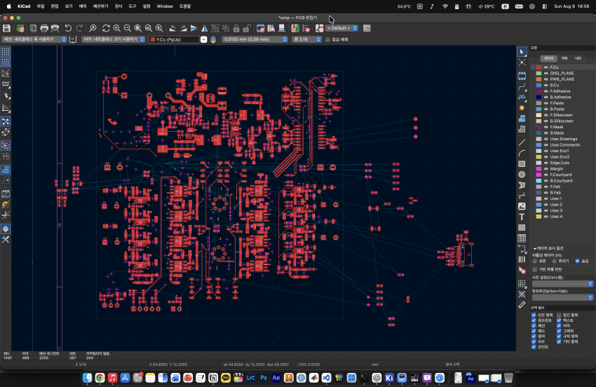
Task: Save the board with the floppy disk icon
Action: point(6,28)
